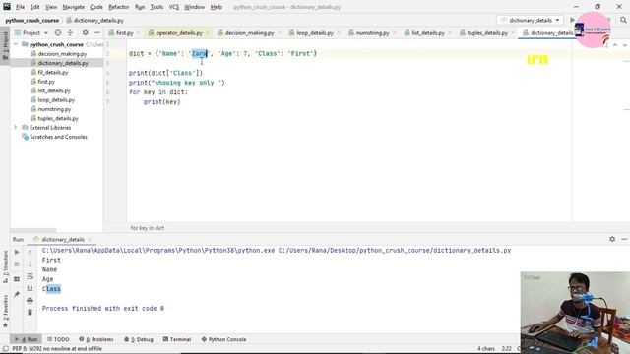Open the Run menu
630x354 pixels.
(x=140, y=7)
